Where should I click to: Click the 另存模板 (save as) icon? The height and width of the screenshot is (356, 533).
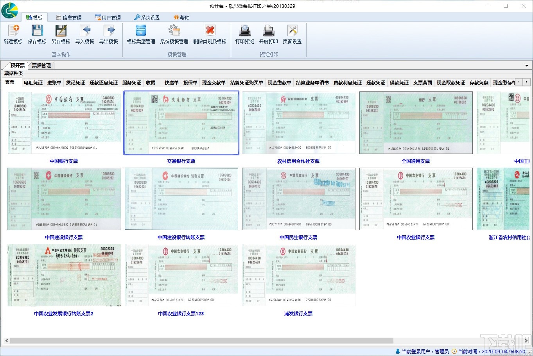point(61,31)
